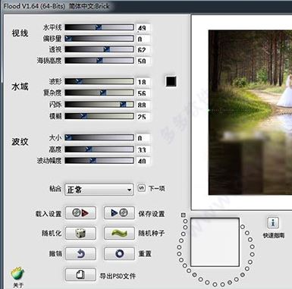Click the load settings (载入设置) icon button
Image resolution: width=292 pixels, height=289 pixels.
pos(80,213)
